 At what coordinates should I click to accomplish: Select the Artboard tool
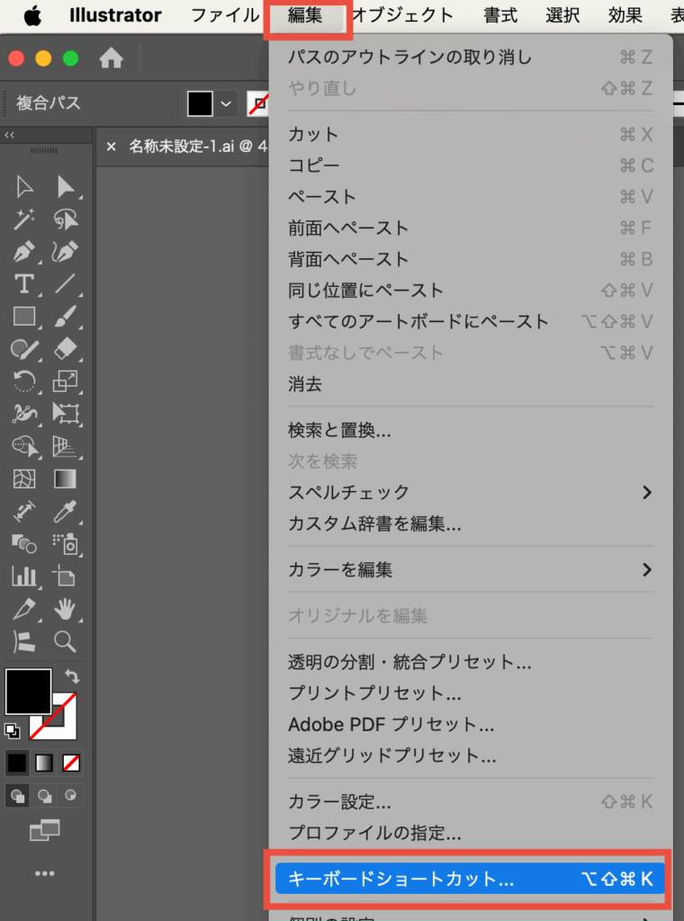64,577
